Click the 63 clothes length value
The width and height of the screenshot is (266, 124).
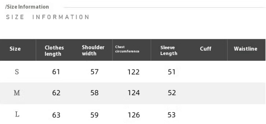56,115
